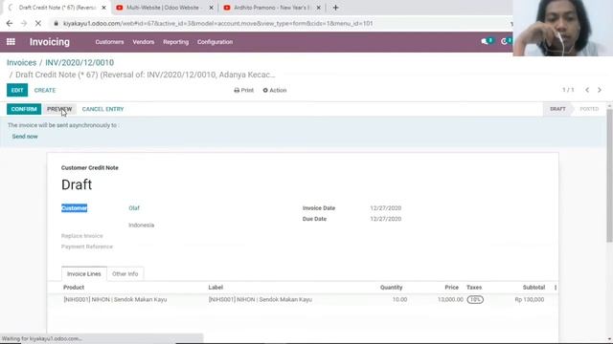Screen dimensions: 613x344
Task: Switch to the Other Info tab
Action: (x=125, y=274)
